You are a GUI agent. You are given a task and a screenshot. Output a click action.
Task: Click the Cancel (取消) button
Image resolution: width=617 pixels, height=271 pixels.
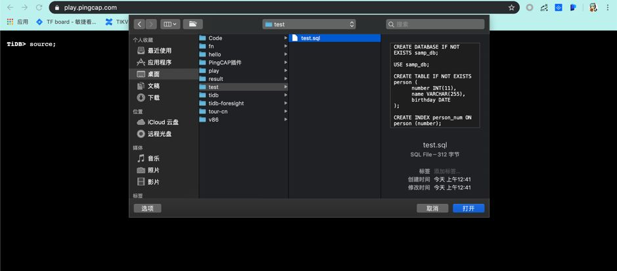432,209
